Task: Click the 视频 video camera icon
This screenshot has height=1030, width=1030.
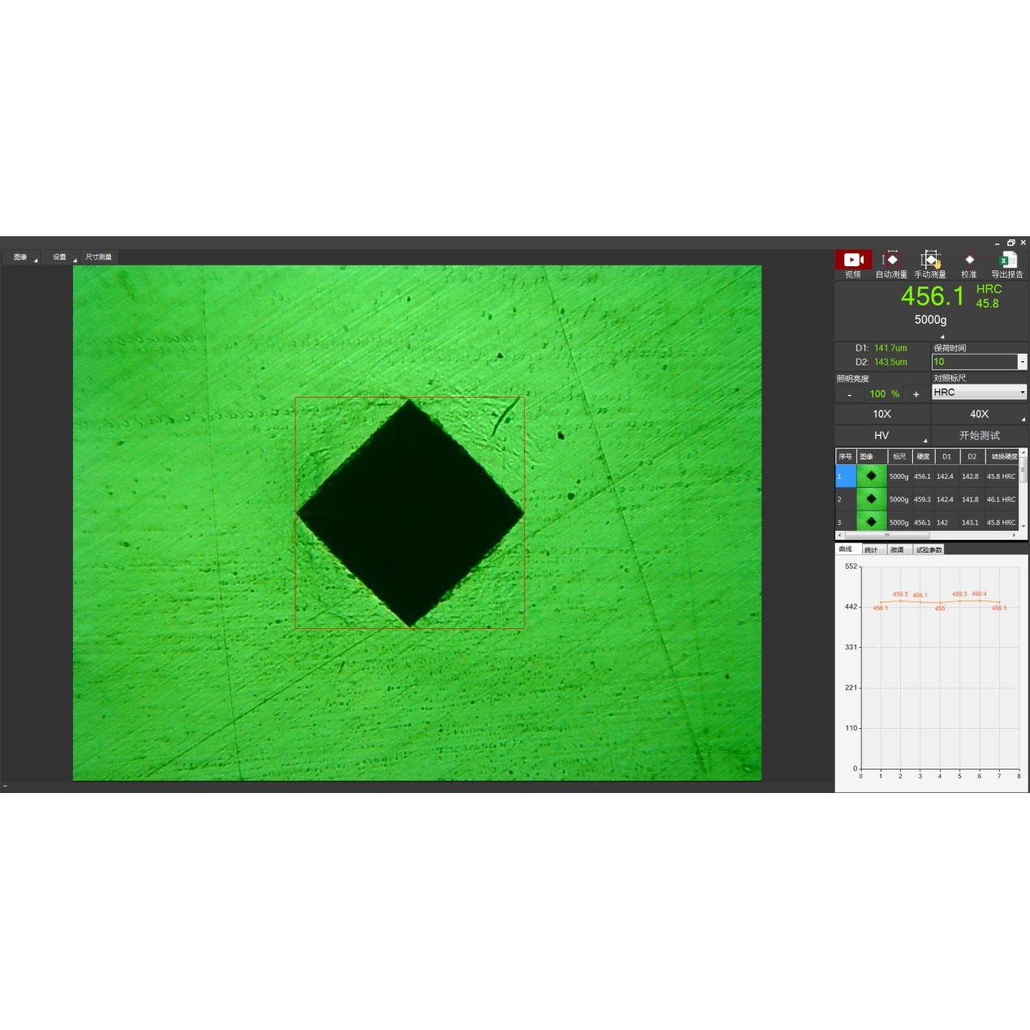Action: coord(853,260)
